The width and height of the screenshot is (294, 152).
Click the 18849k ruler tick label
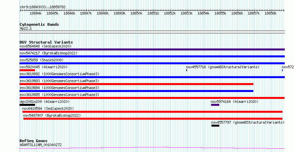pyautogui.click(x=120, y=14)
